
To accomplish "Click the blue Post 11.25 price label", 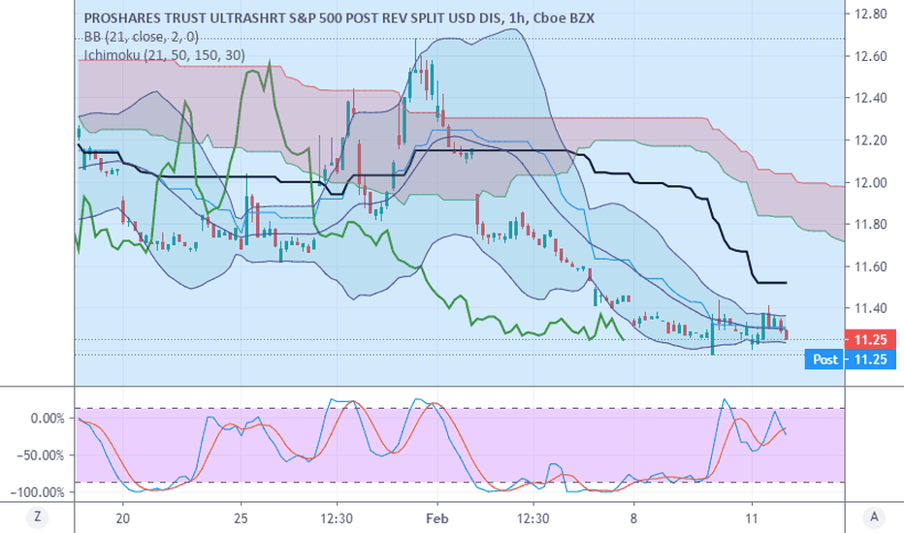I will click(851, 360).
